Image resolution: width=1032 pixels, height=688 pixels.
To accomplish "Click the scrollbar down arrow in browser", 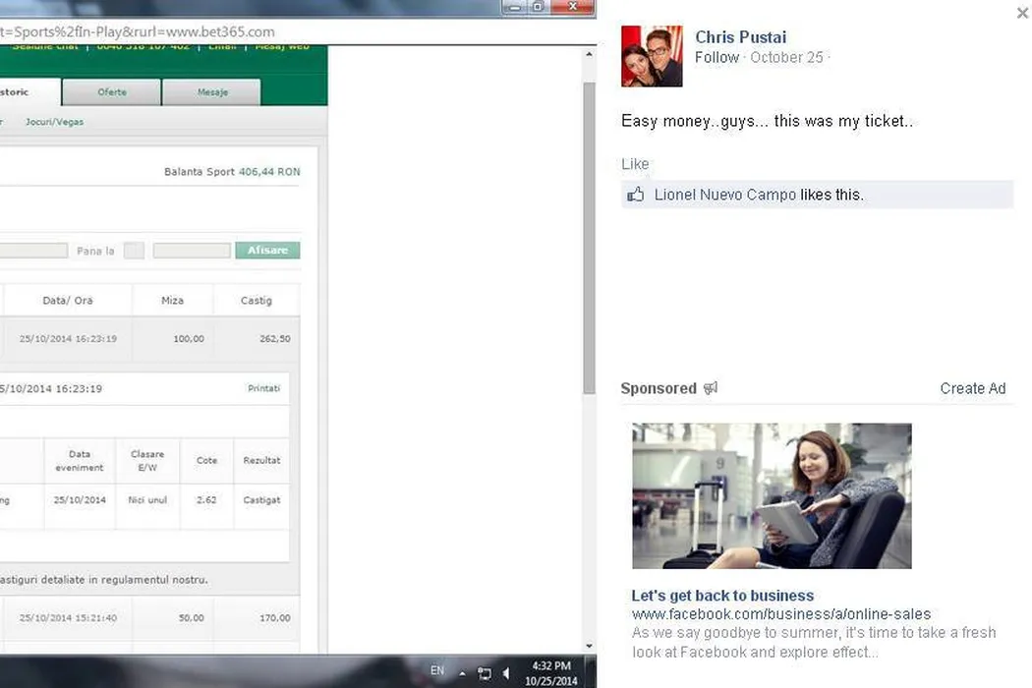I will click(x=590, y=646).
